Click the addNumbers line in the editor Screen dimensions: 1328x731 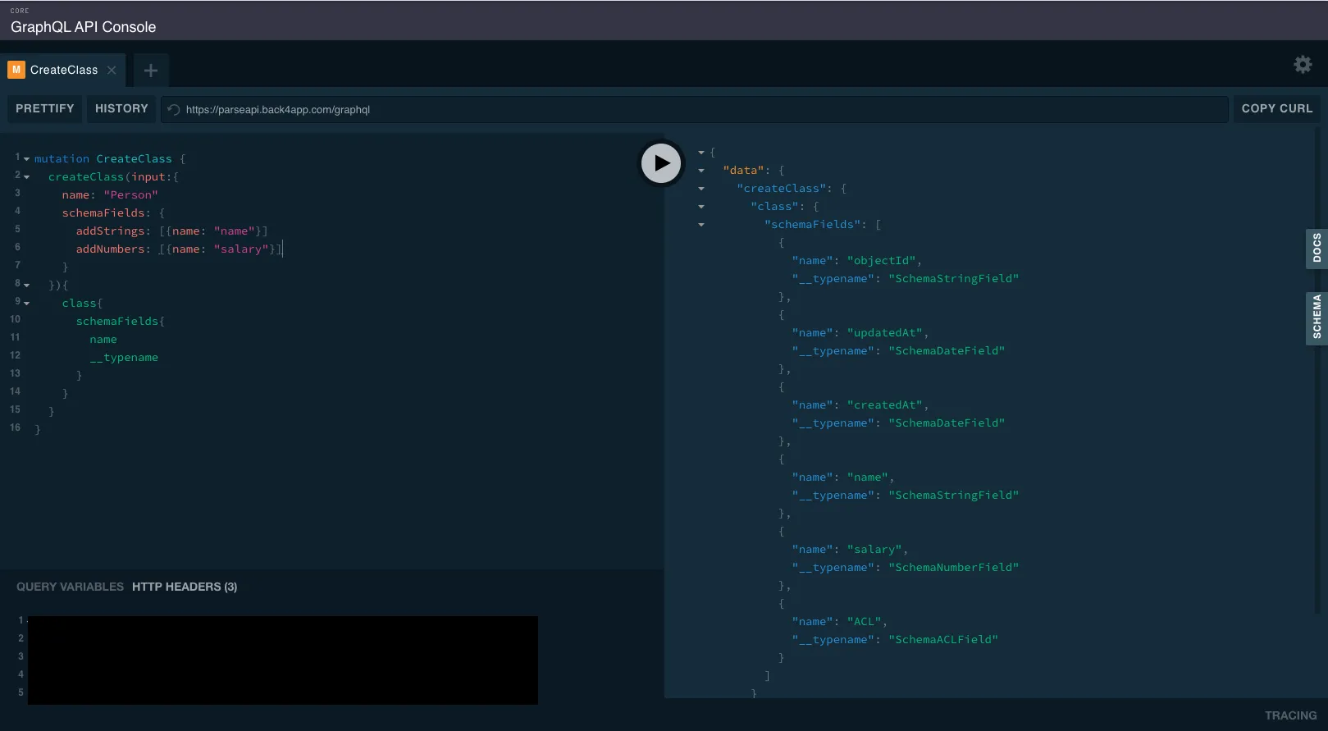coord(178,249)
